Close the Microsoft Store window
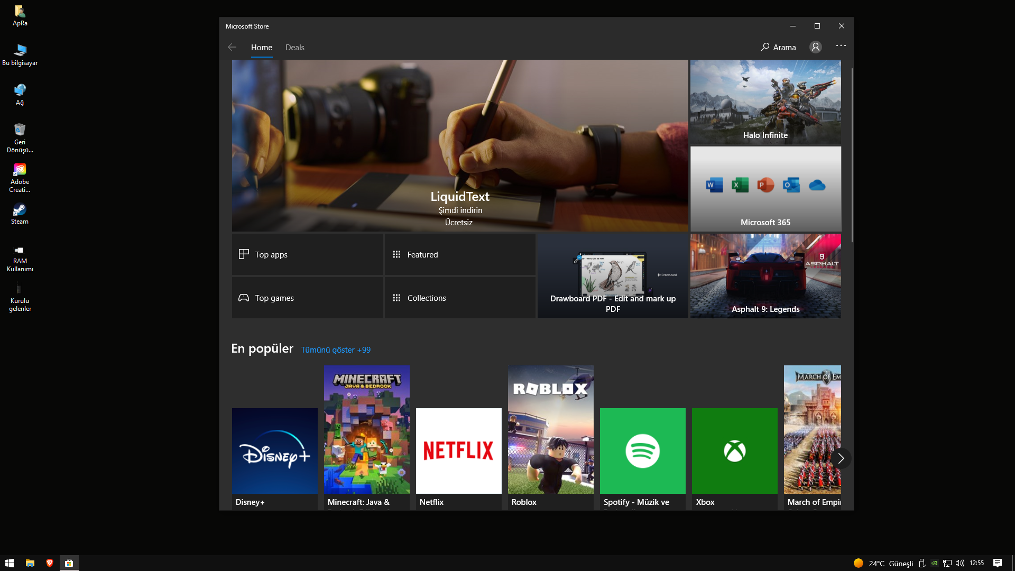The height and width of the screenshot is (571, 1015). point(842,26)
